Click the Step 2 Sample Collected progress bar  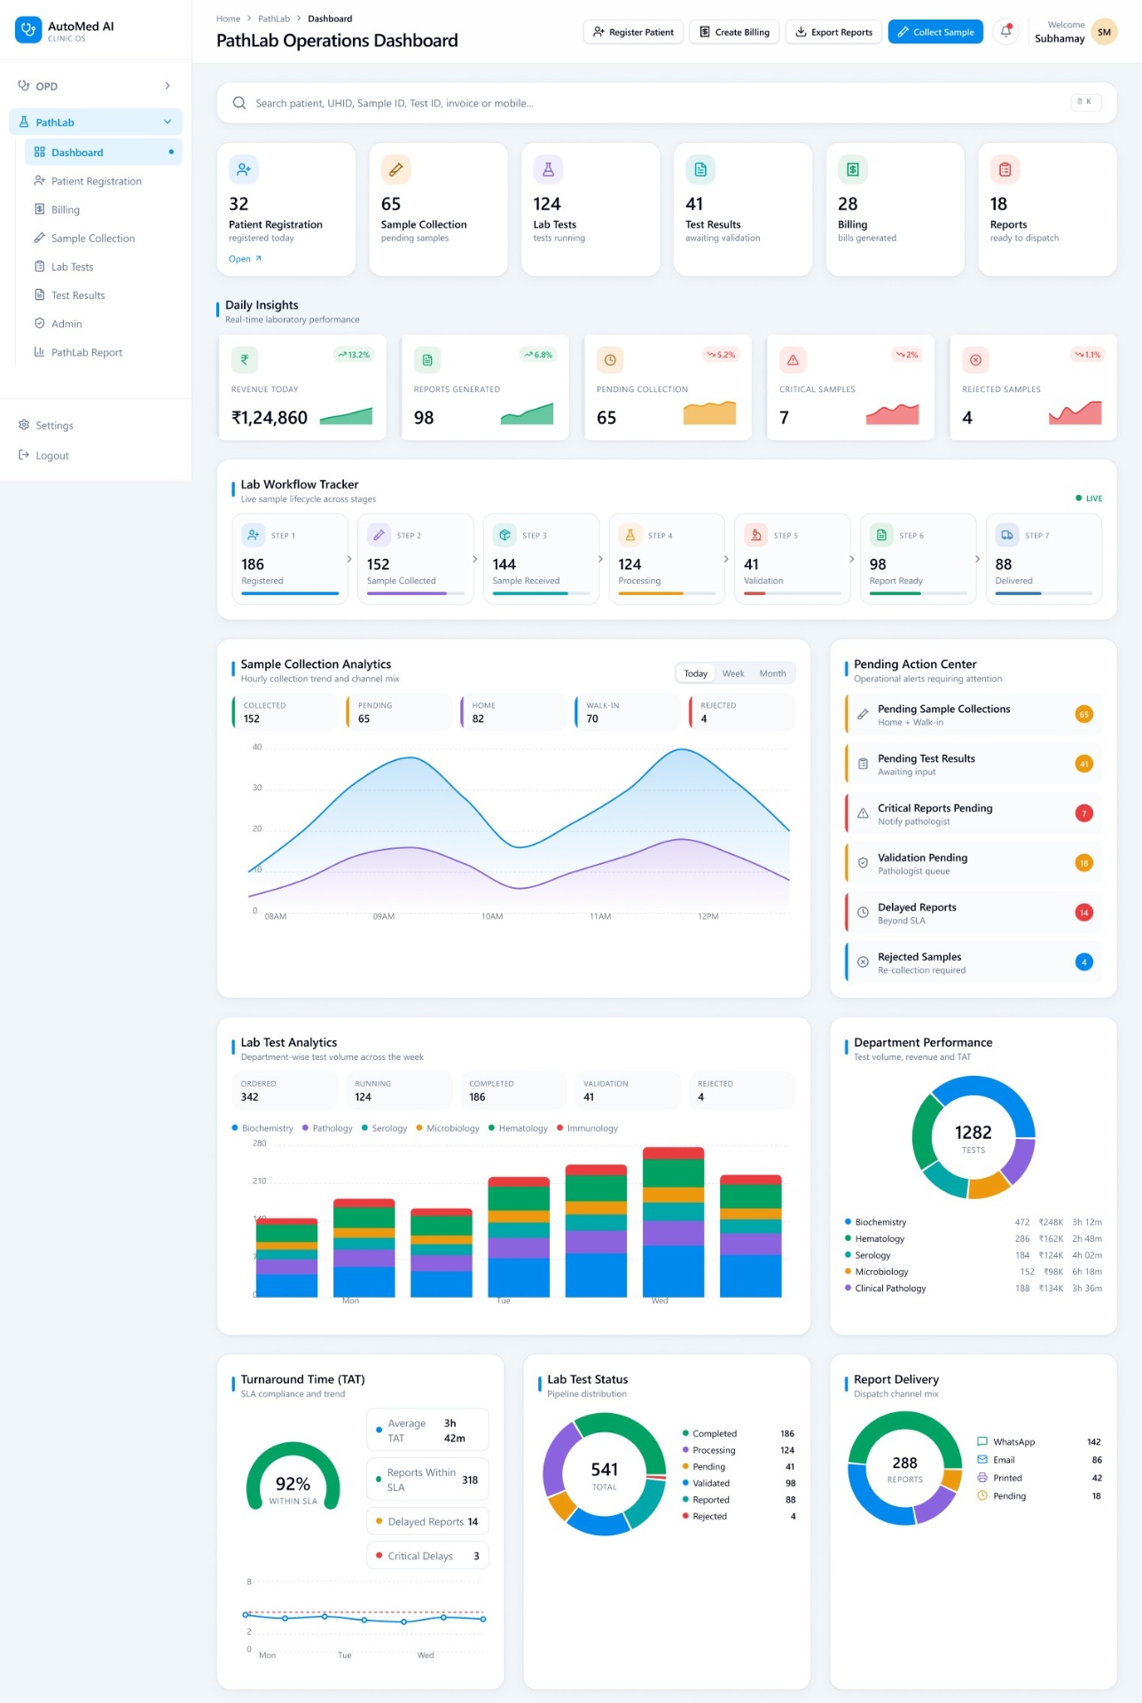416,593
